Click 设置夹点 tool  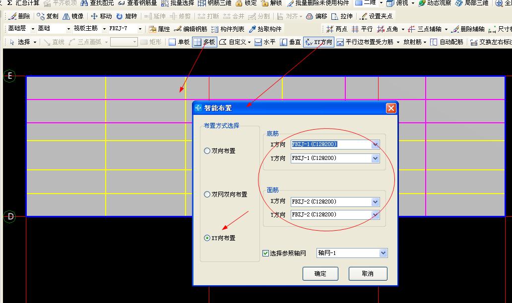point(376,16)
